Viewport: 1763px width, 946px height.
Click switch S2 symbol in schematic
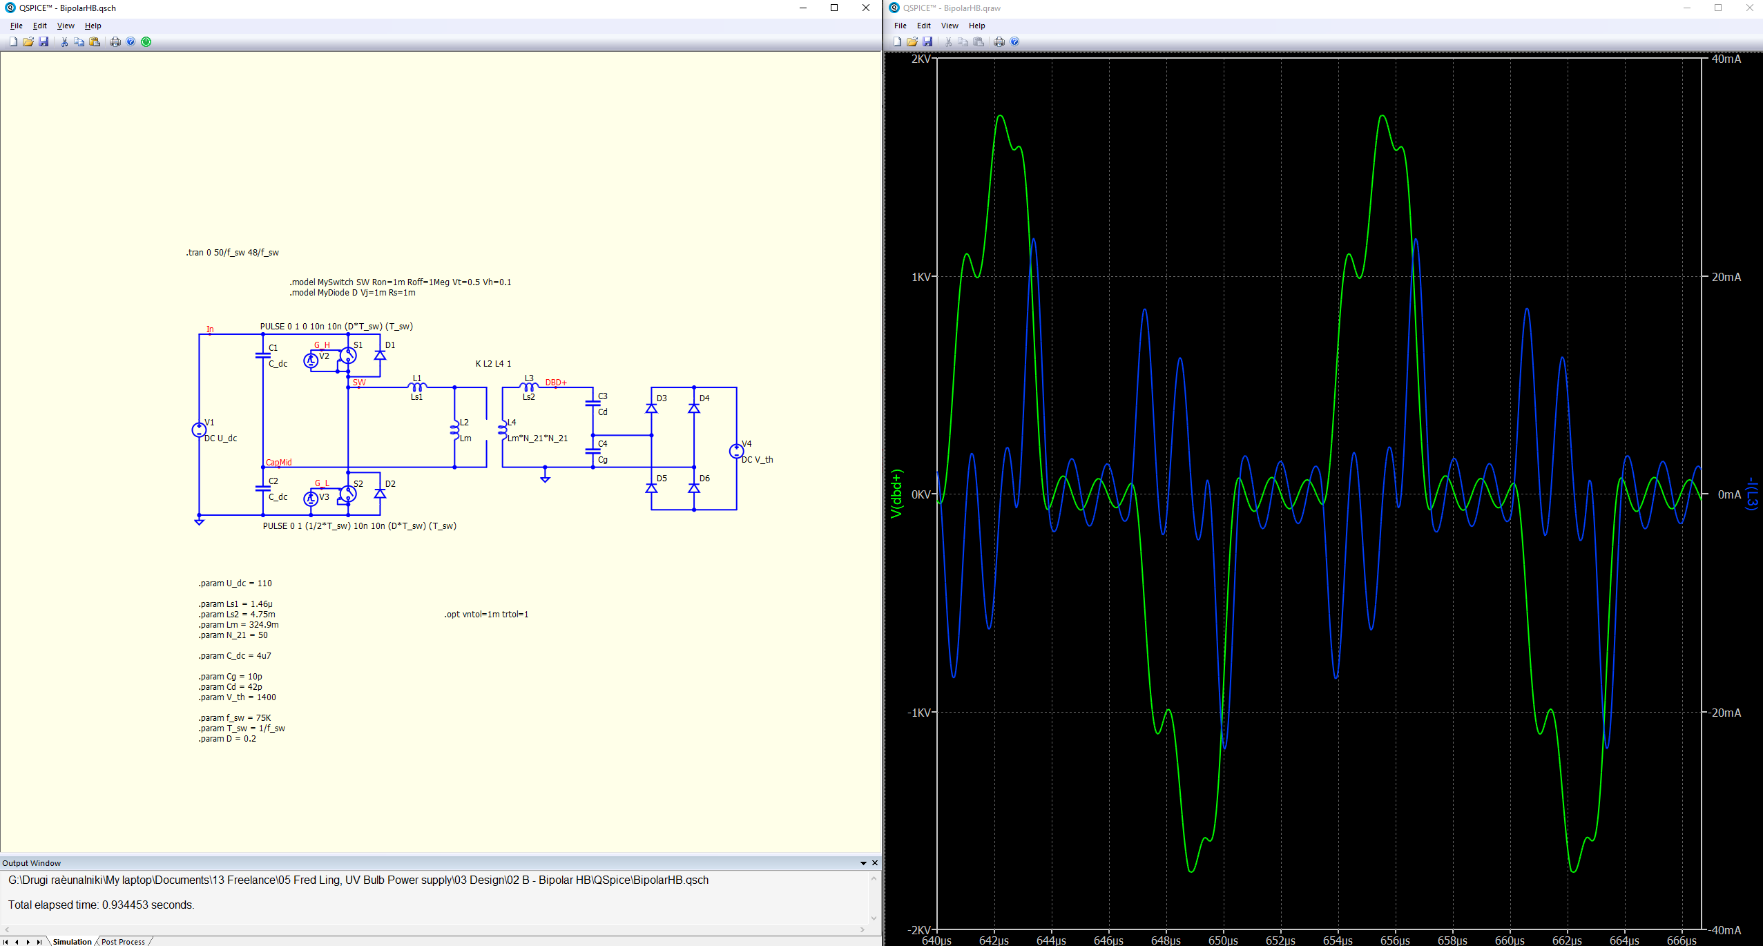point(348,494)
